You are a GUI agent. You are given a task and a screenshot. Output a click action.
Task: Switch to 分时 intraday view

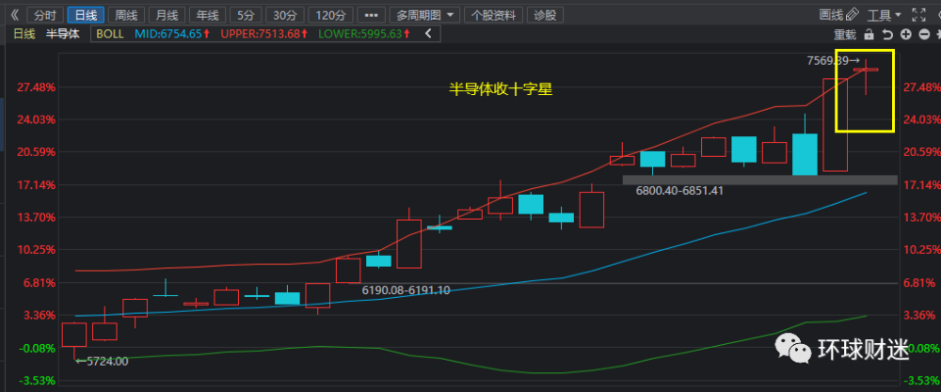[47, 15]
